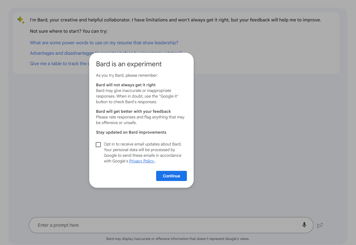Click the Bard sparkle logo icon
Viewport: 356px width, 245px height.
(21, 20)
